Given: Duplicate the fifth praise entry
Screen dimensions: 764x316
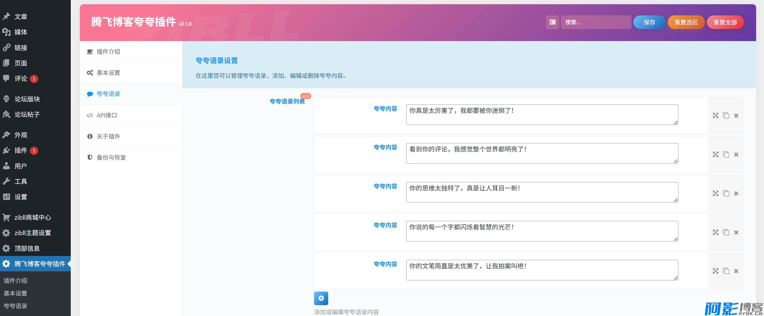Looking at the screenshot, I should 726,271.
